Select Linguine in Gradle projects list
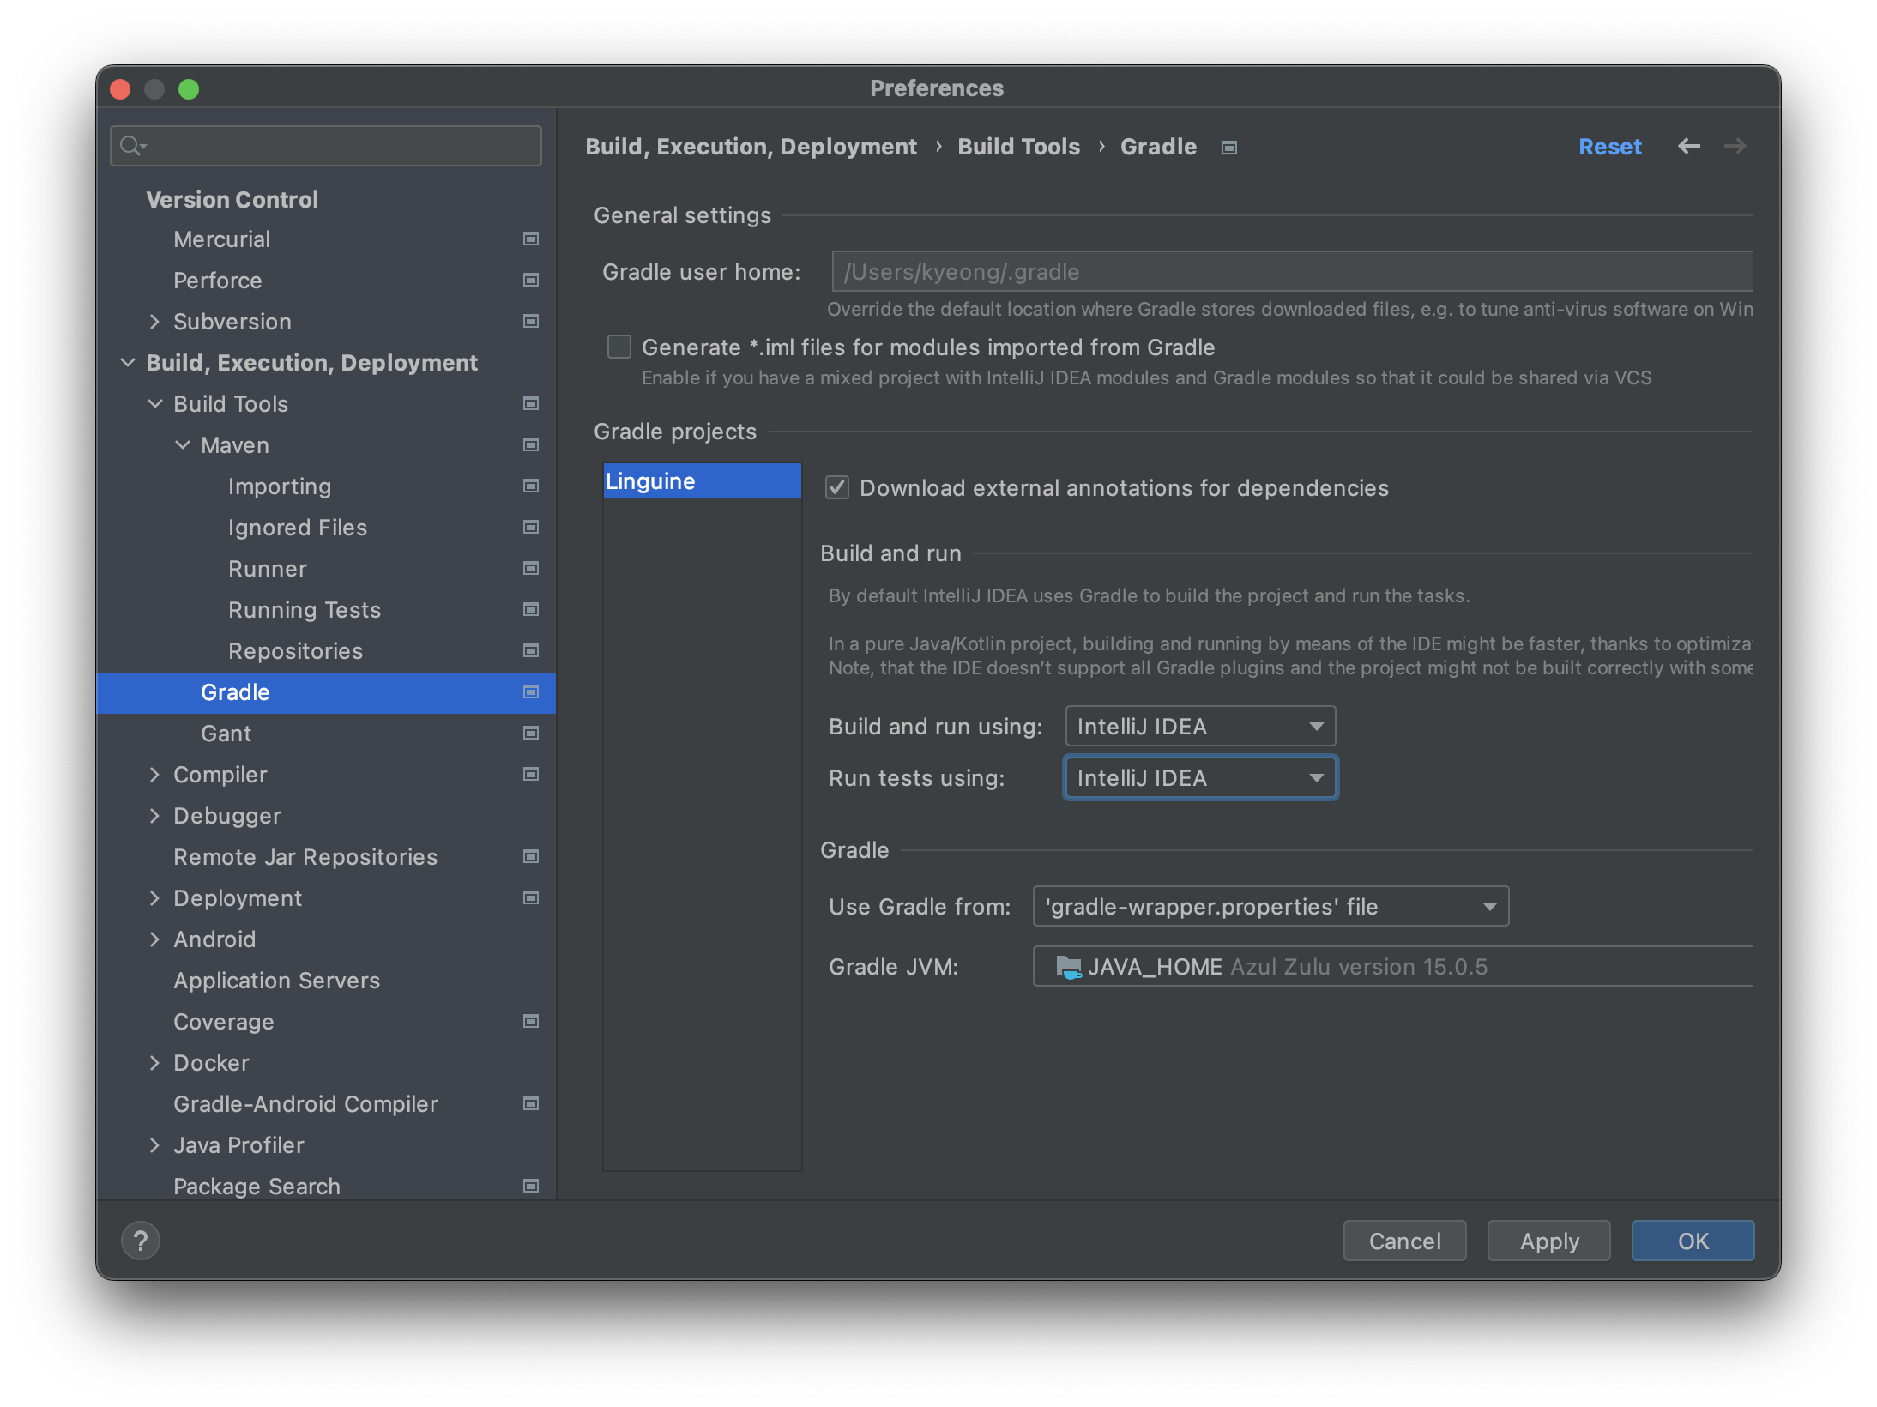The width and height of the screenshot is (1877, 1407). 702,481
